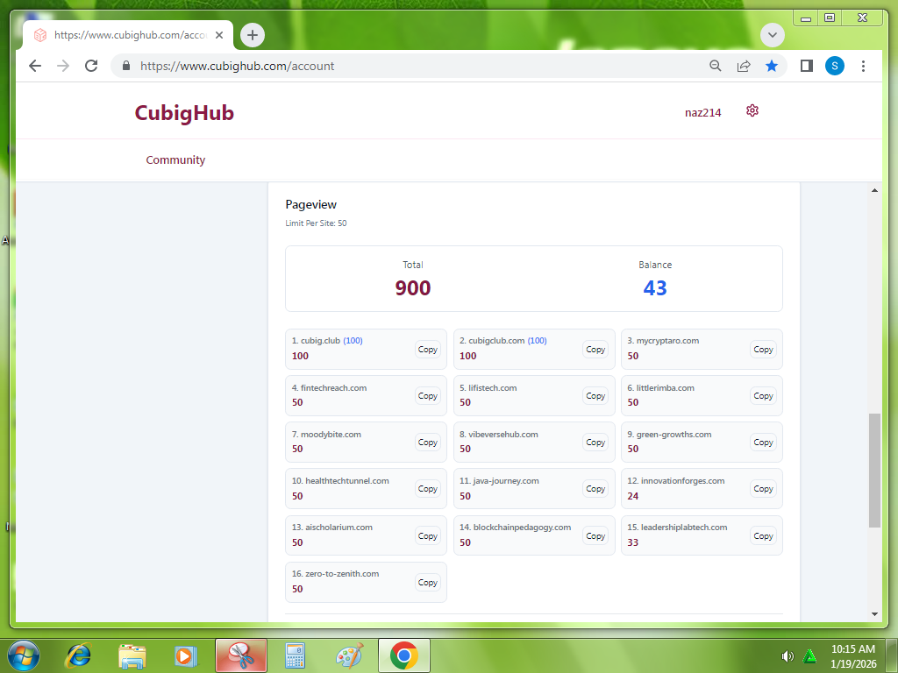
Task: Open the Chrome profile avatar
Action: click(835, 66)
